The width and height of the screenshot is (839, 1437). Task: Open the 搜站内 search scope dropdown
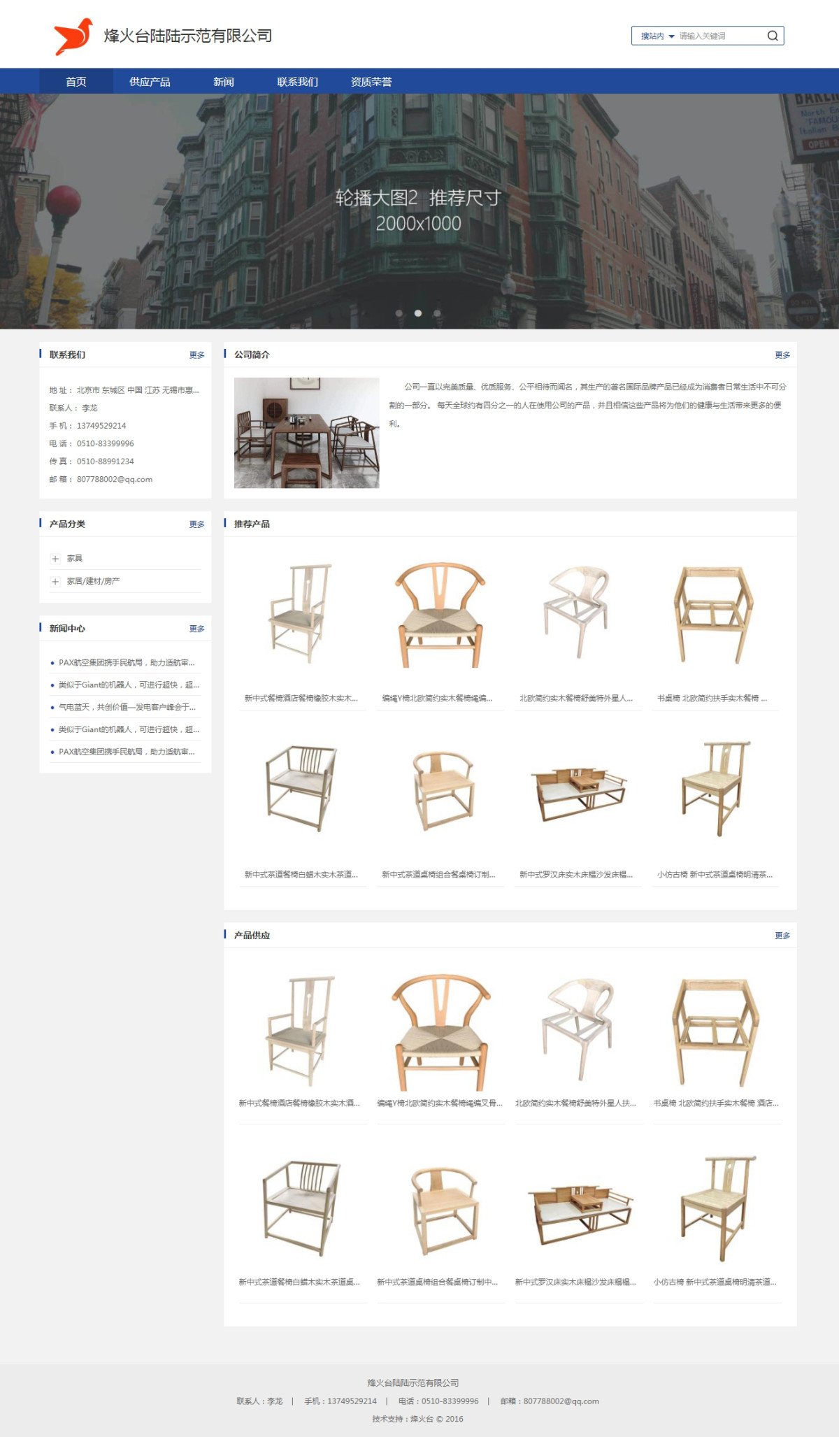pyautogui.click(x=657, y=36)
